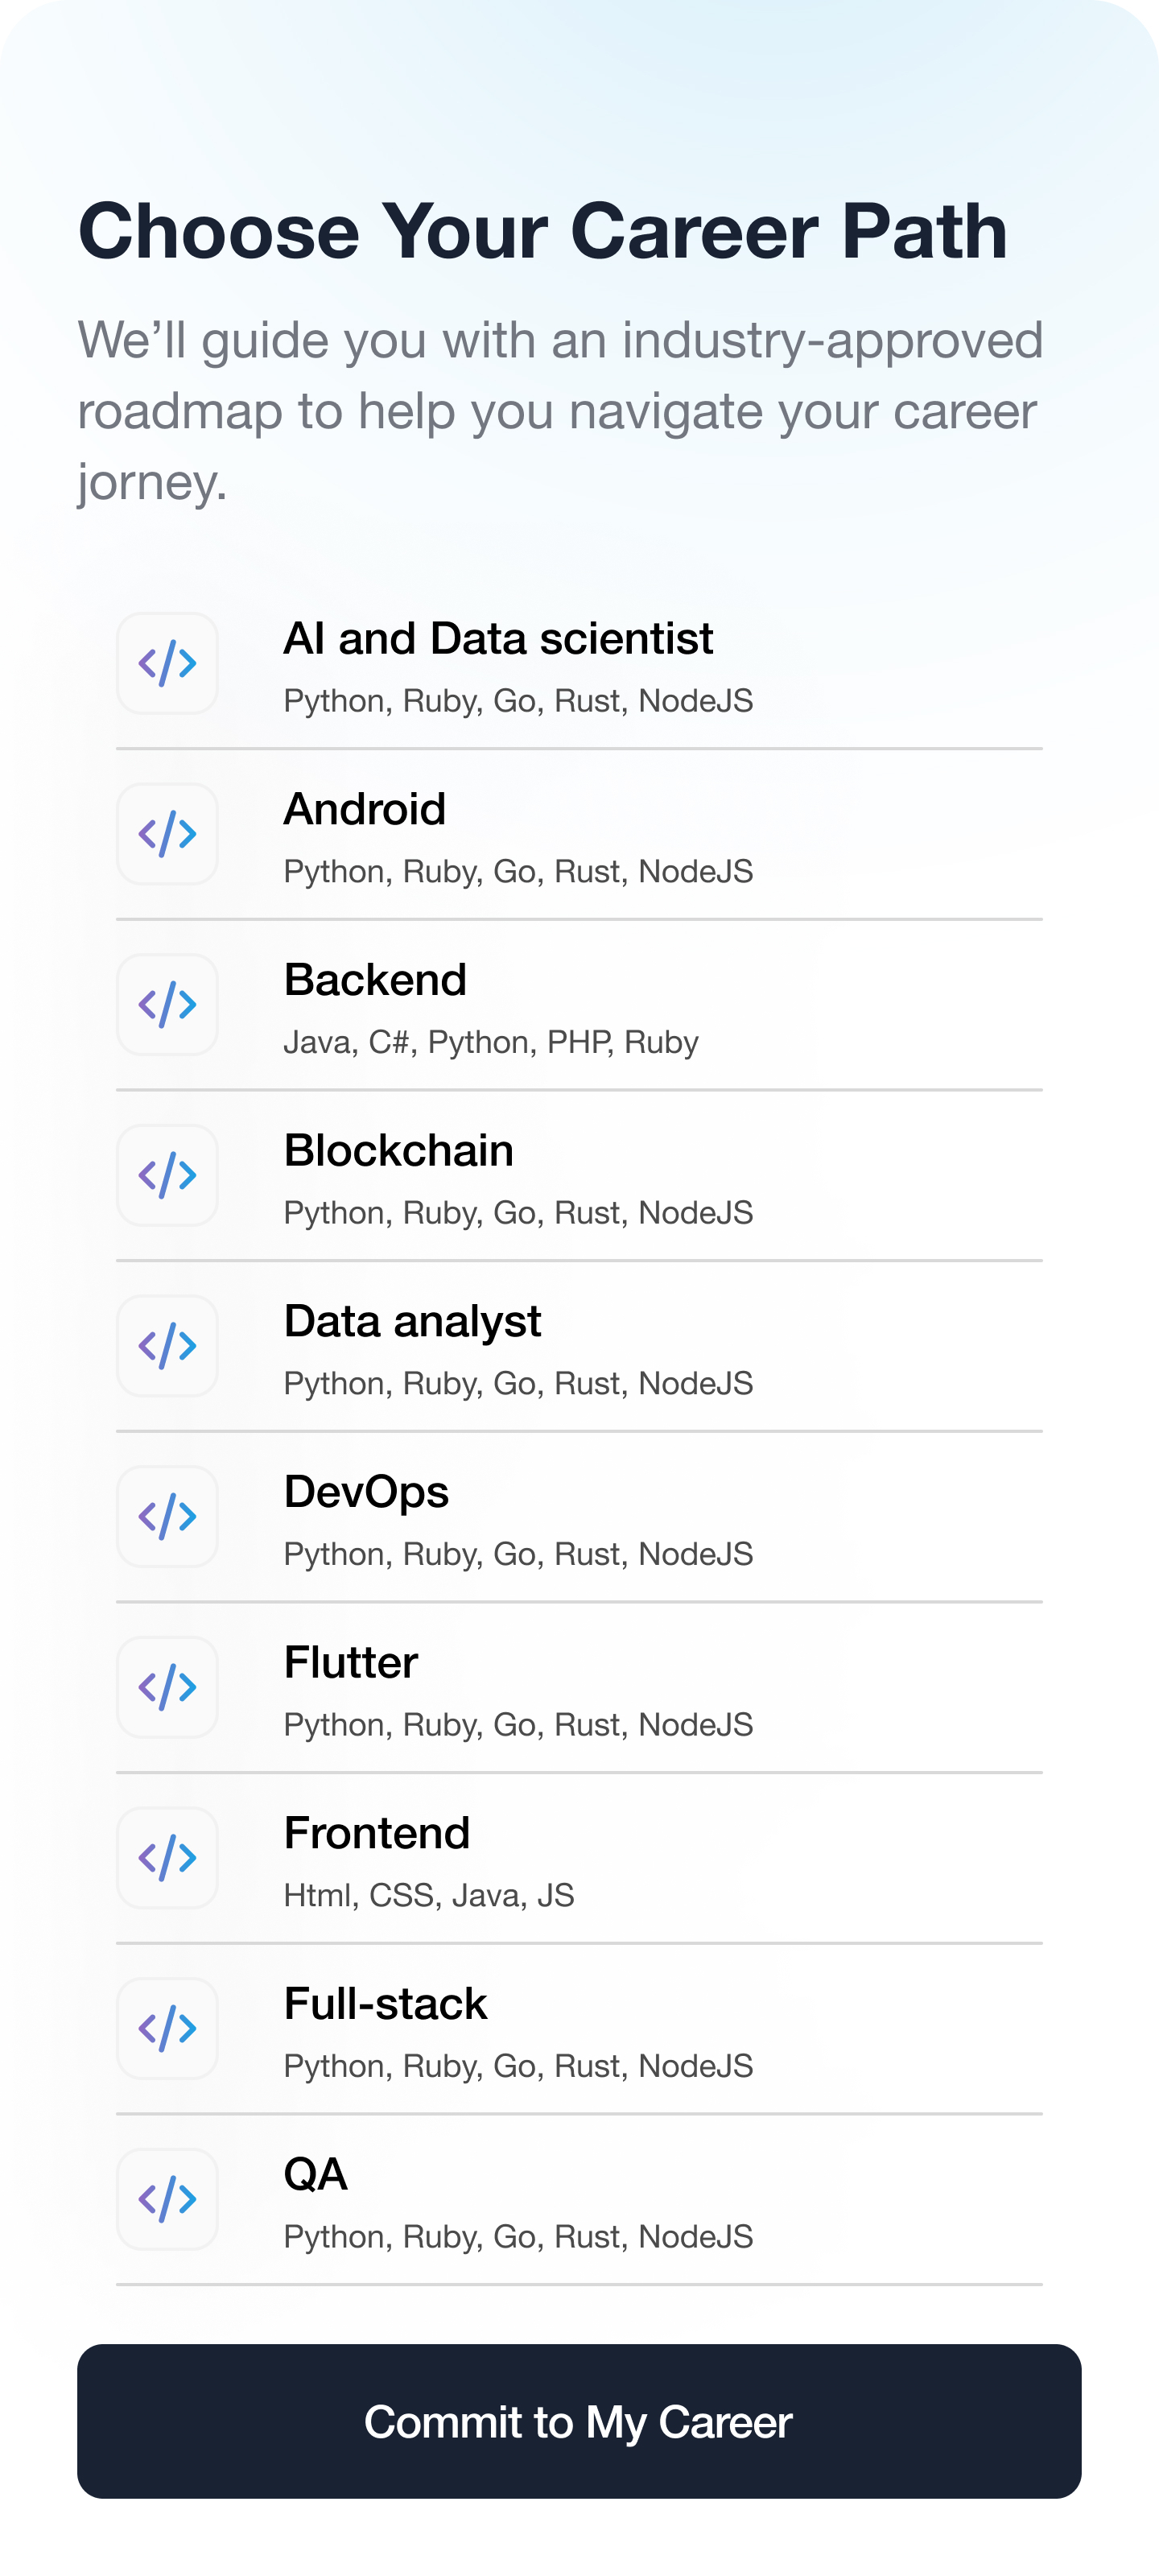Tap the Blockchain code bracket icon
The image size is (1159, 2576).
pyautogui.click(x=167, y=1175)
